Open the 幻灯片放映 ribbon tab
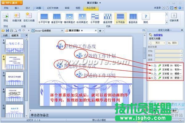 coord(53,8)
